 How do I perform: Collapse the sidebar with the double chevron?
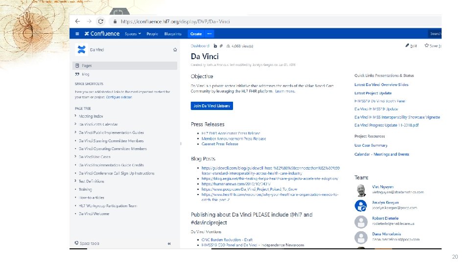(x=169, y=243)
